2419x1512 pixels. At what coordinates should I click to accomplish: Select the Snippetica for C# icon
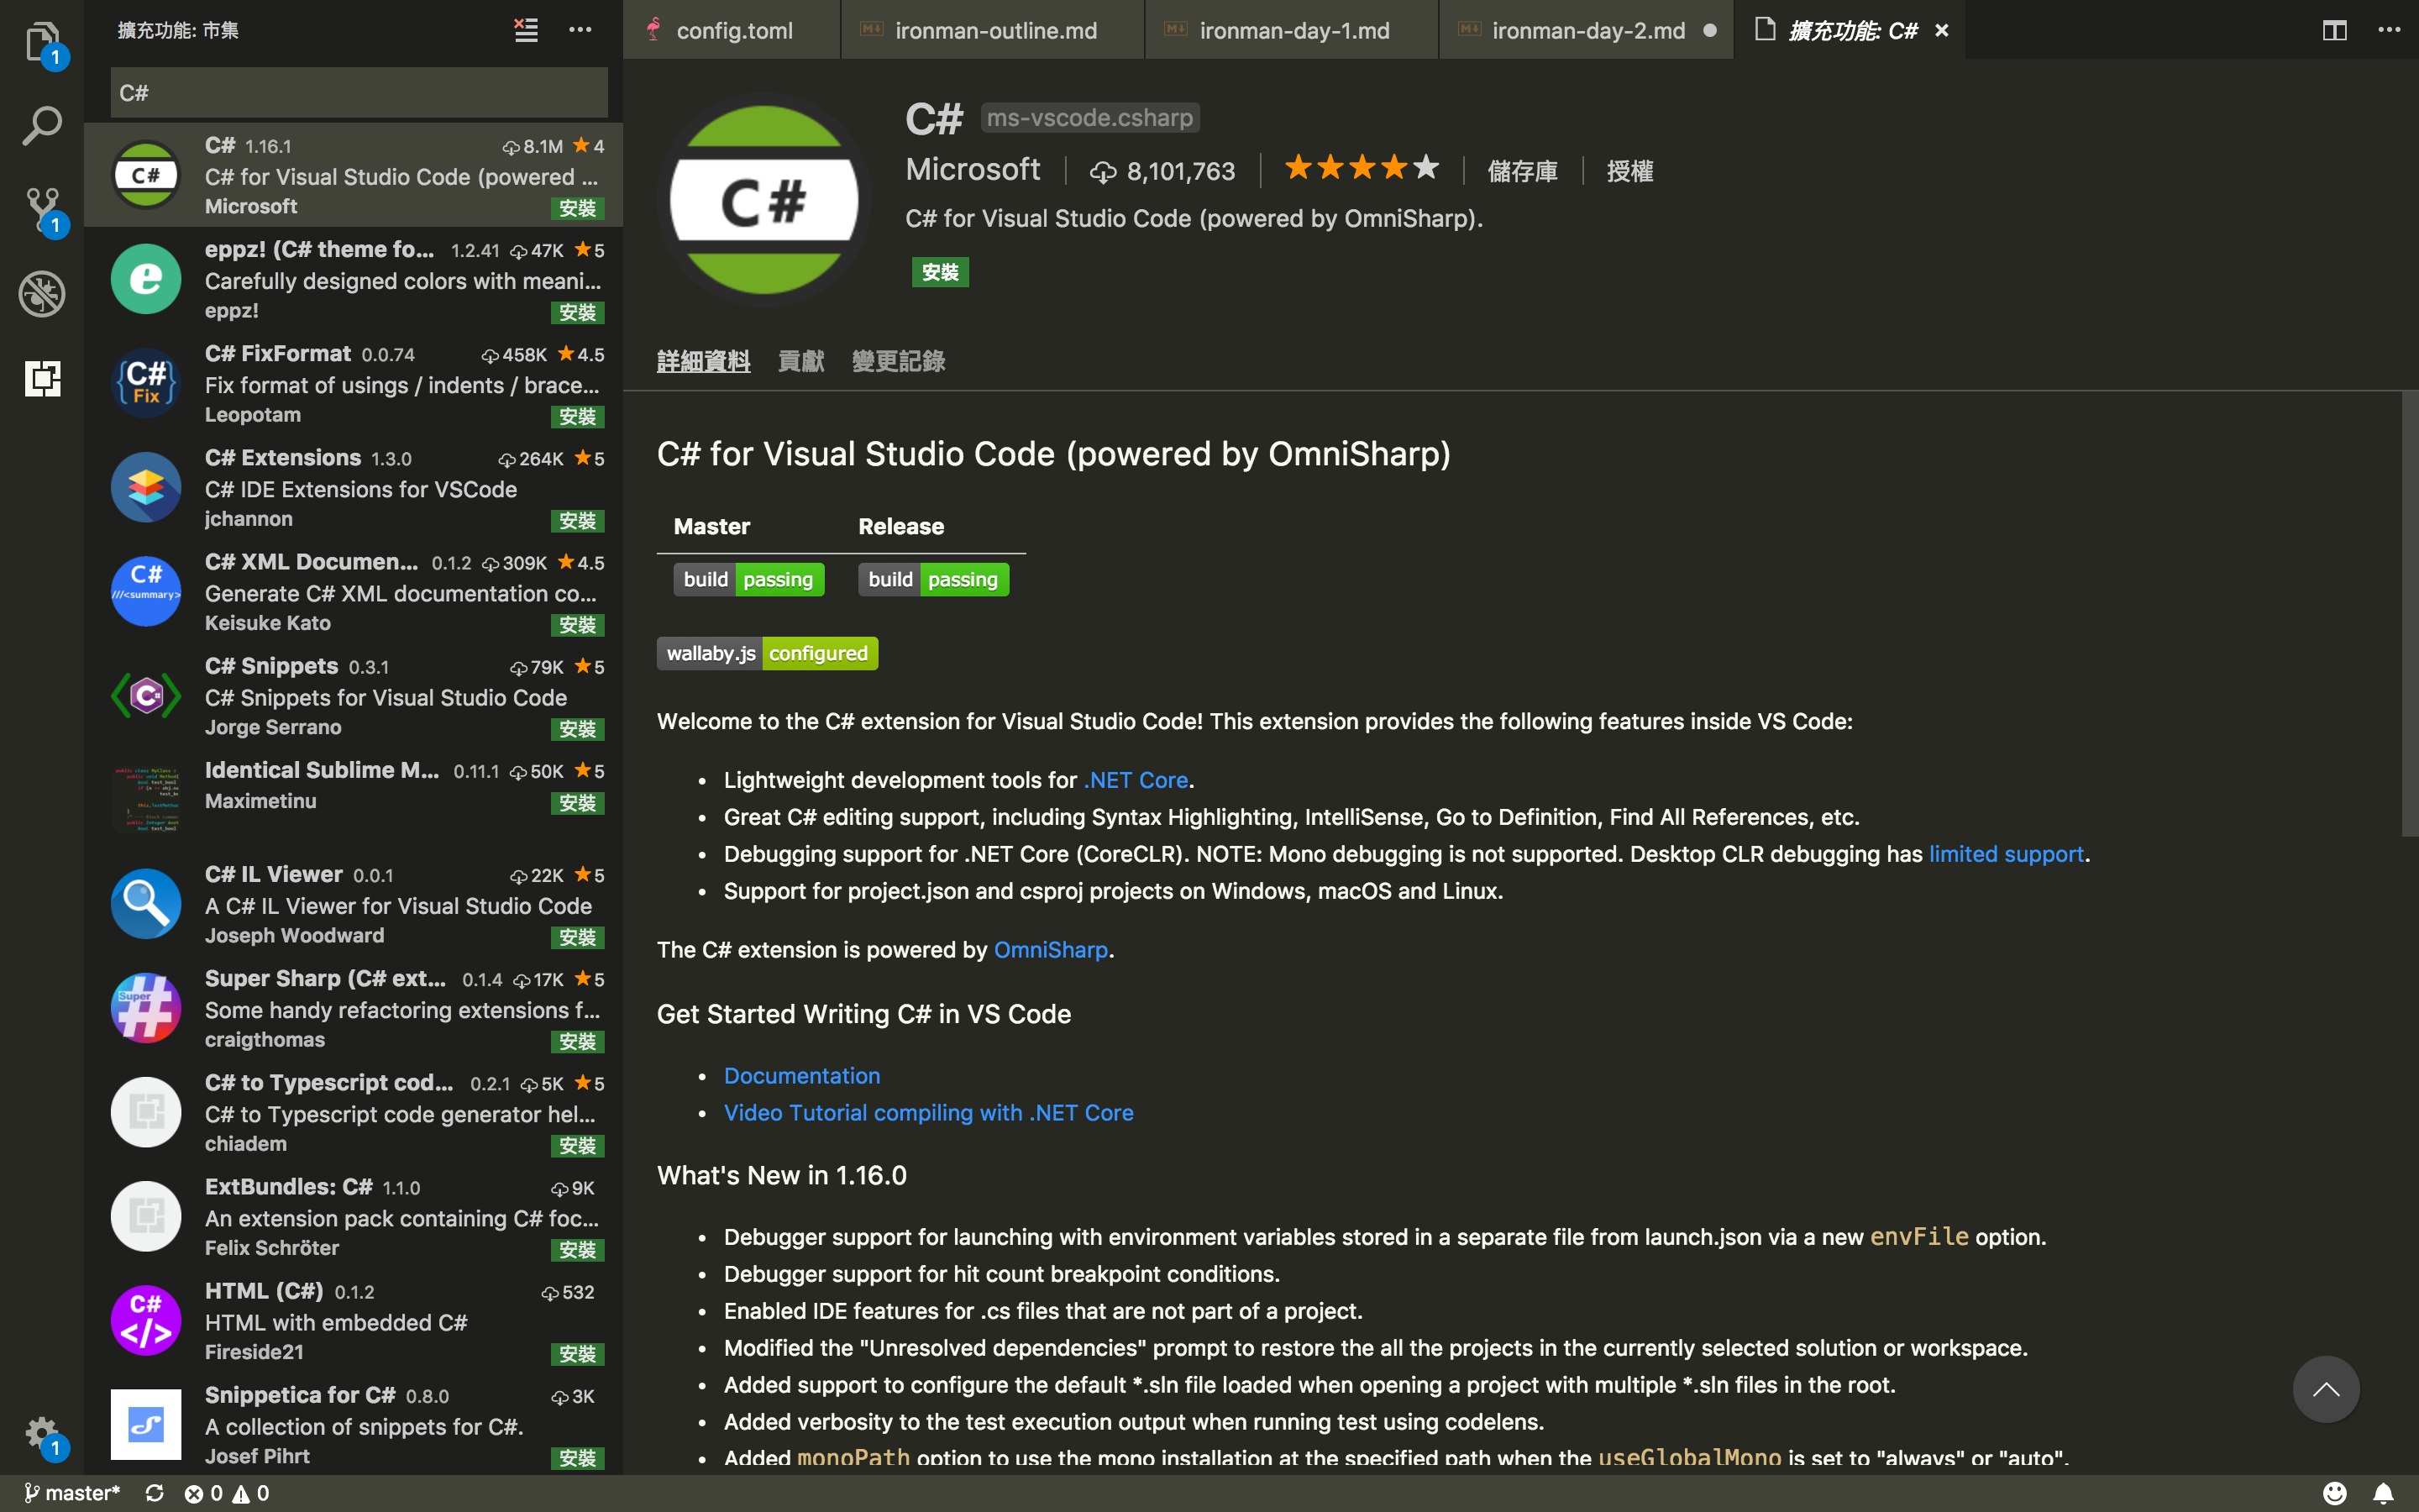coord(146,1424)
